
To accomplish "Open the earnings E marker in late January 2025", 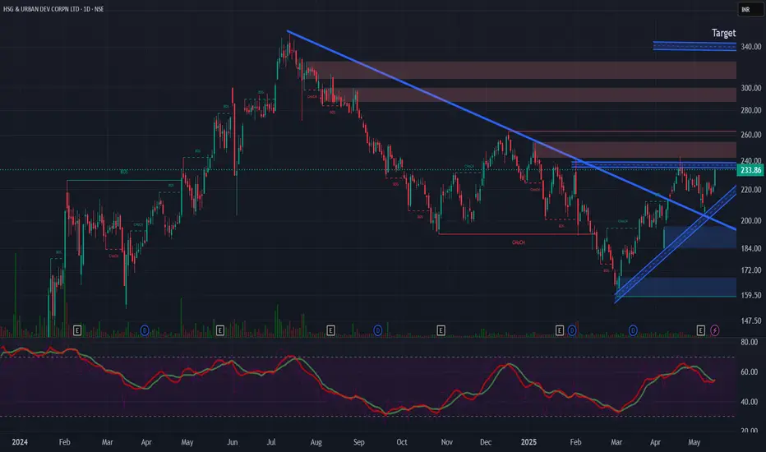I will (x=560, y=331).
